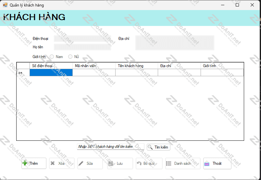Click the Tìm kiếm search button label
The width and height of the screenshot is (261, 180).
pos(161,147)
